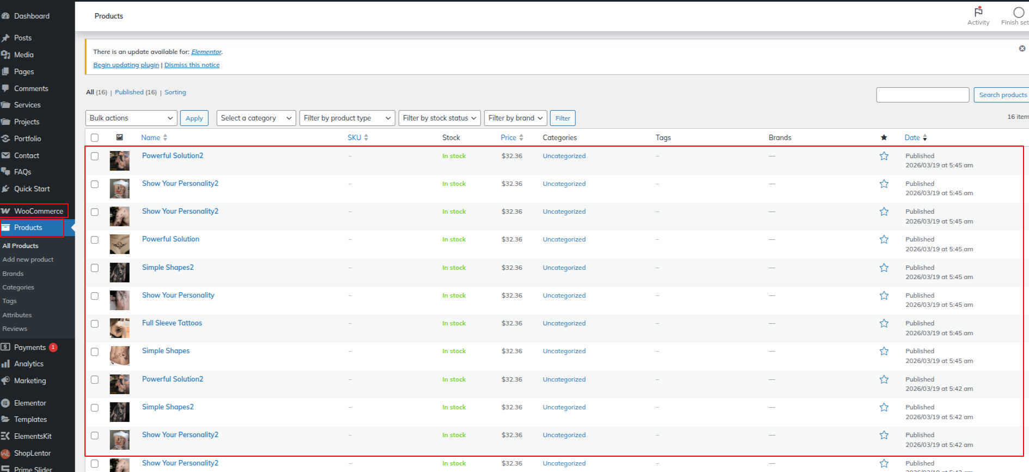Sort by featured star column header
Screen dimensions: 1029x472
tap(884, 137)
